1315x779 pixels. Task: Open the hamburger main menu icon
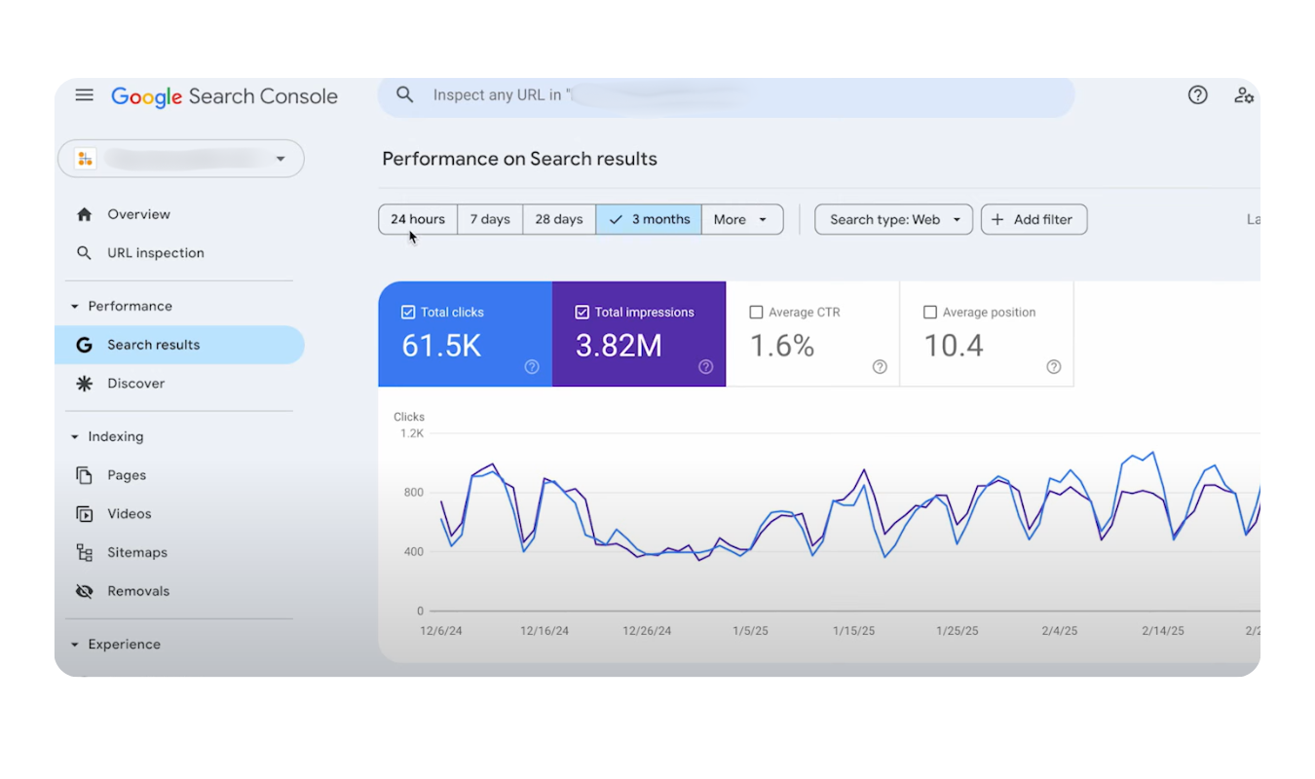pyautogui.click(x=85, y=95)
